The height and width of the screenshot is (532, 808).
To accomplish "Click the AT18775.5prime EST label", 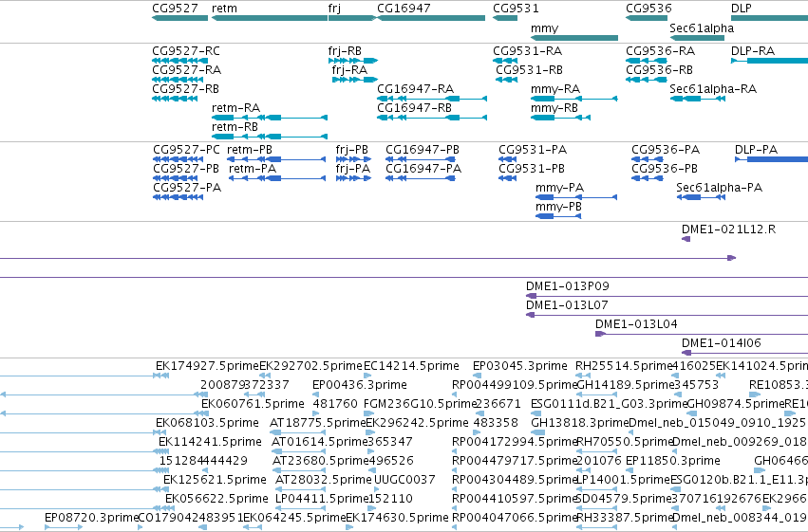I will pyautogui.click(x=318, y=424).
